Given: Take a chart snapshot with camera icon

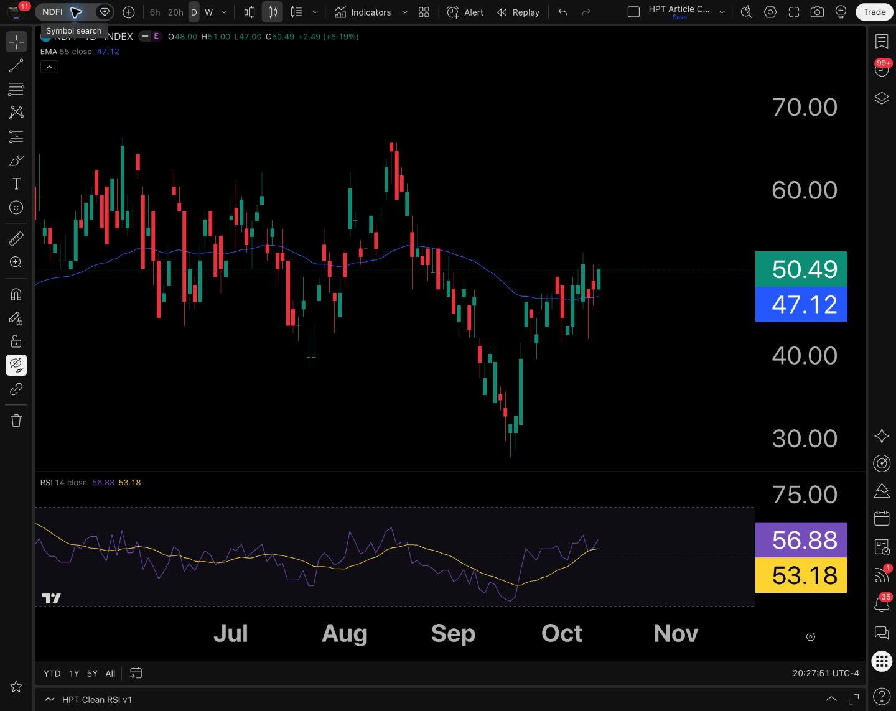Looking at the screenshot, I should coord(817,12).
